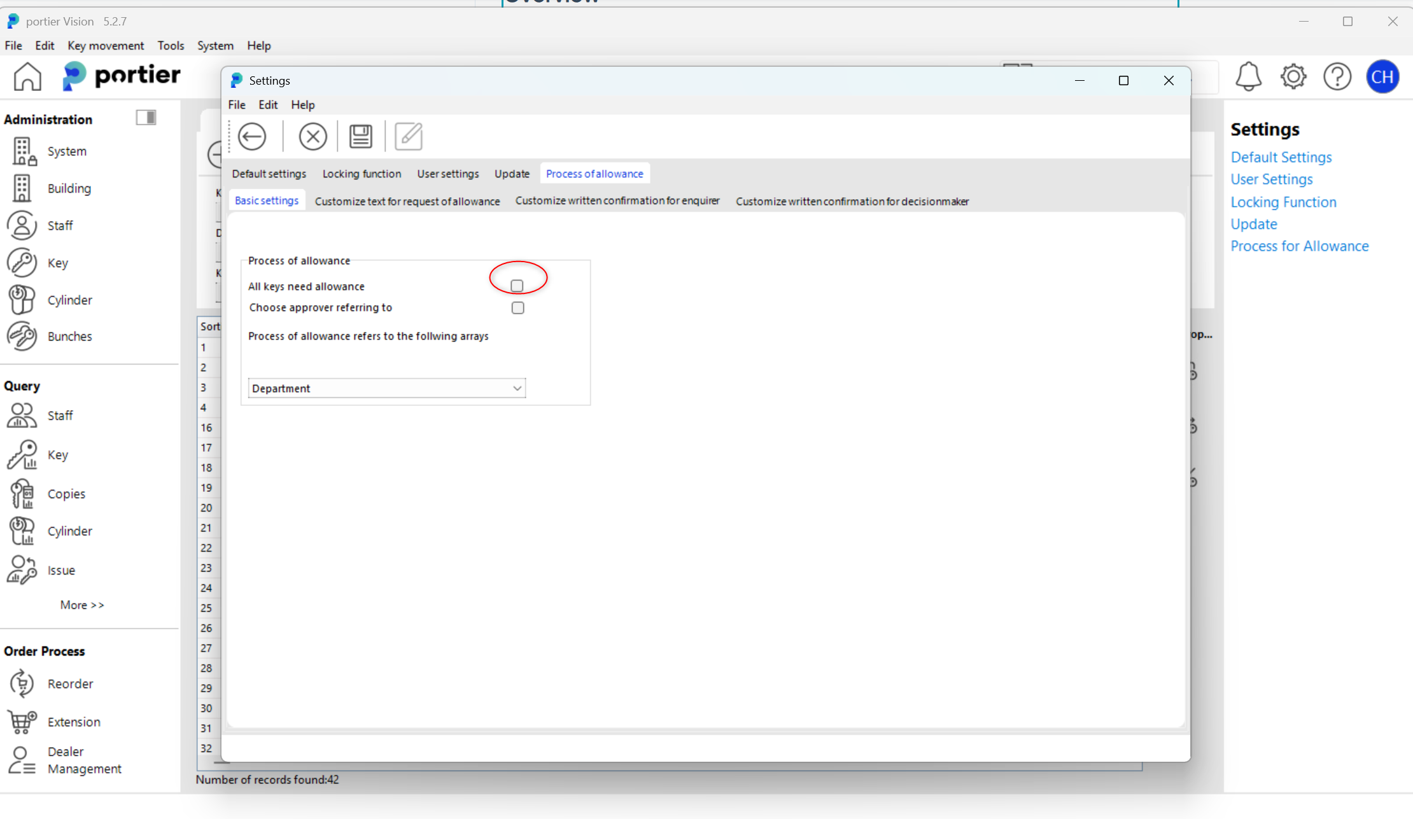Open the notifications bell icon
The width and height of the screenshot is (1413, 819).
point(1248,77)
